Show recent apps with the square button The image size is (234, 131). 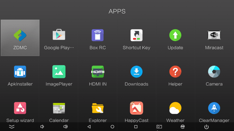coord(136,127)
